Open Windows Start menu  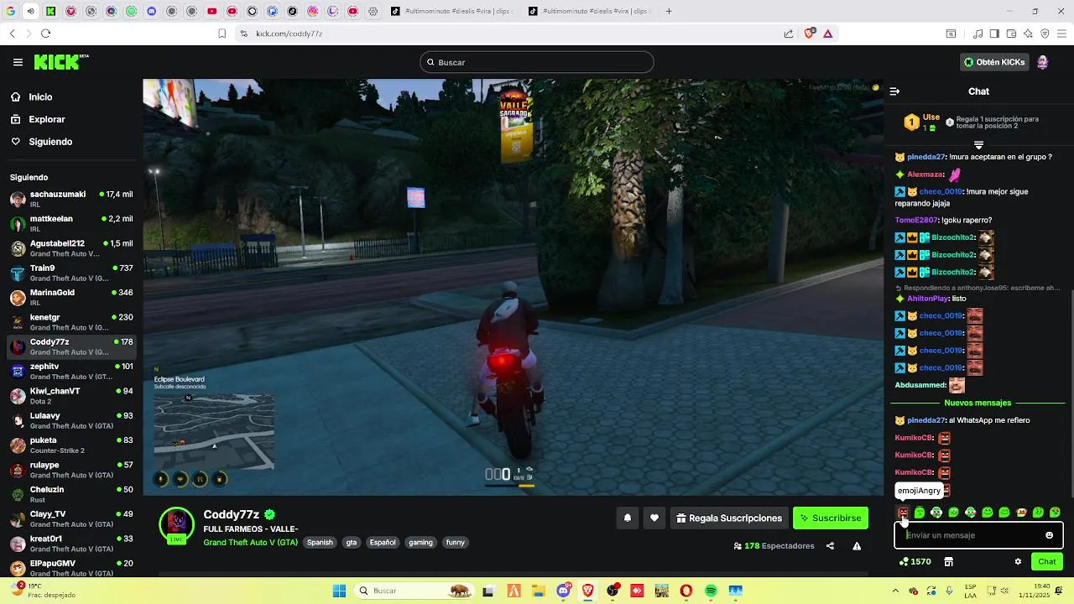339,591
